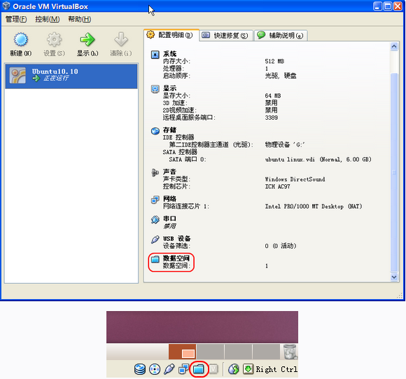The image size is (406, 379).
Task: Click the Windows DirectSound value
Action: (x=295, y=179)
